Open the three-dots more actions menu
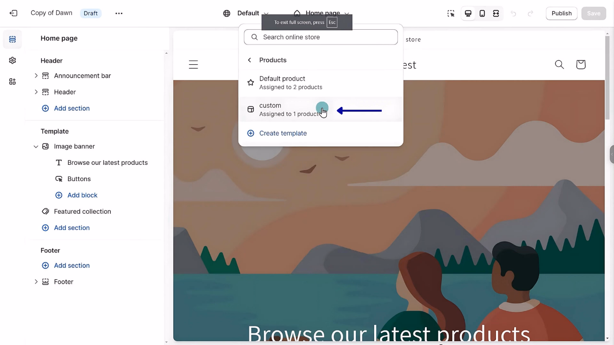The image size is (614, 345). pos(119,13)
